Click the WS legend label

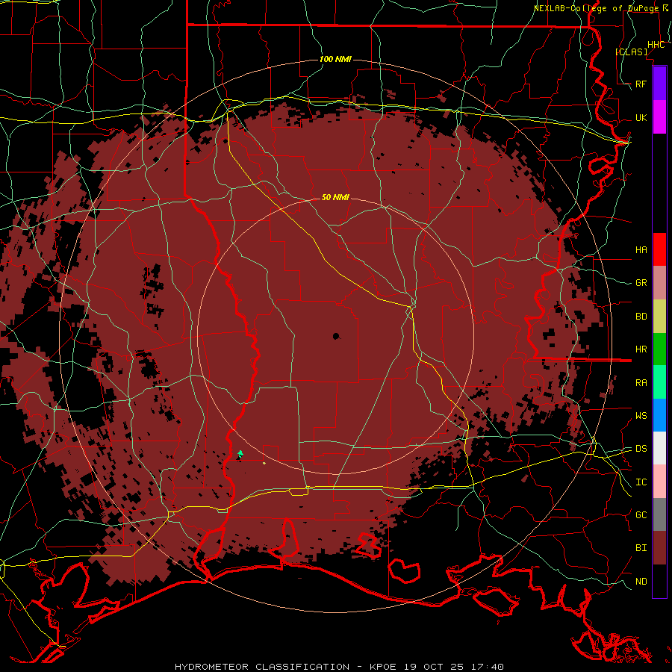[641, 415]
